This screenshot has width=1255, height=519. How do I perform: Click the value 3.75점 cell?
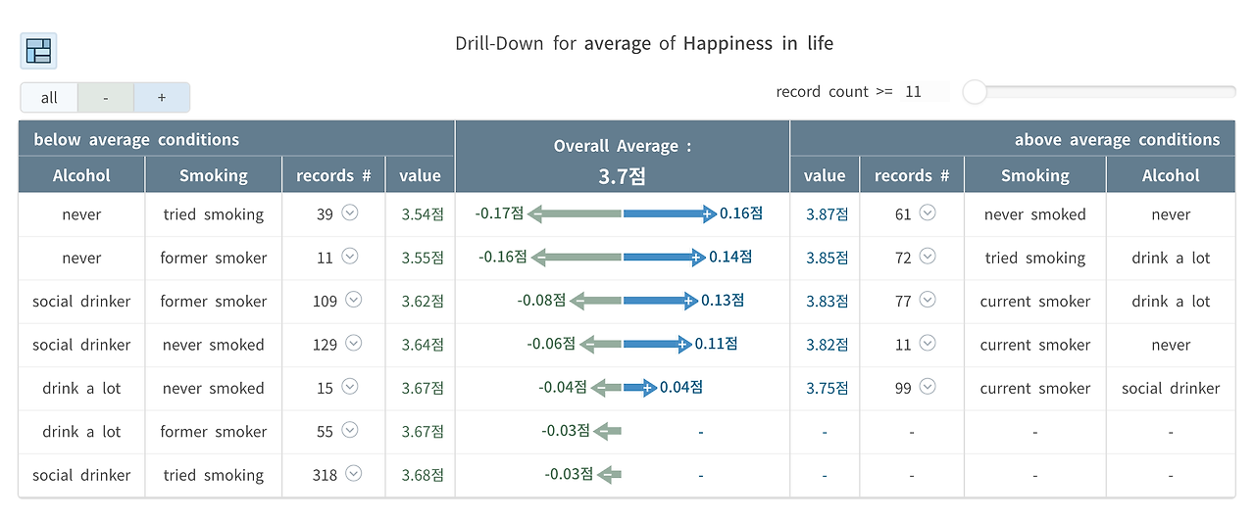827,388
